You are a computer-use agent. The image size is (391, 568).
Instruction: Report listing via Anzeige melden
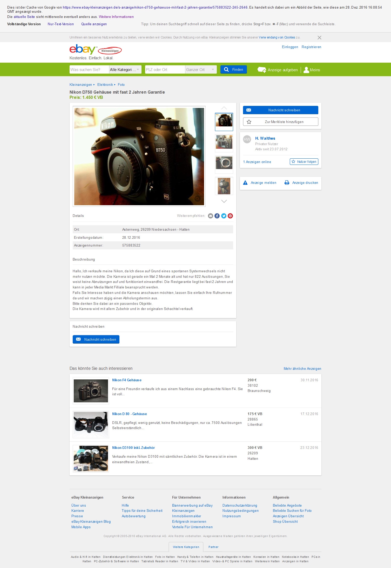click(260, 183)
